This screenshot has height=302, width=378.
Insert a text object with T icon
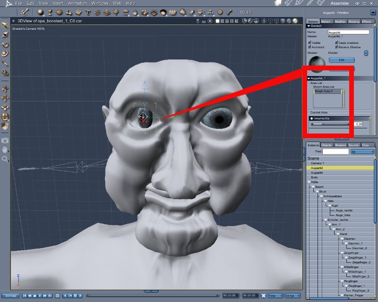click(88, 12)
